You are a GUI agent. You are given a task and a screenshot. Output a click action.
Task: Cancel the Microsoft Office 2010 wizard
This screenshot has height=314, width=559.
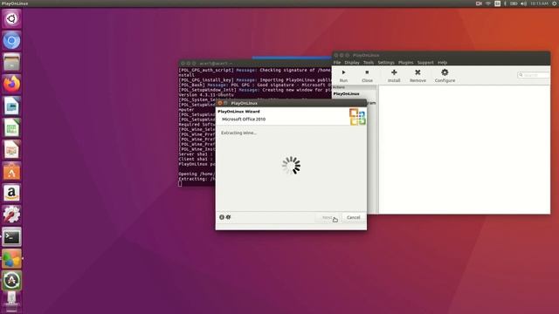[353, 217]
